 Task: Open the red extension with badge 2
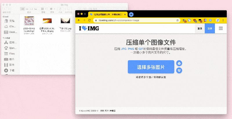tap(195, 21)
